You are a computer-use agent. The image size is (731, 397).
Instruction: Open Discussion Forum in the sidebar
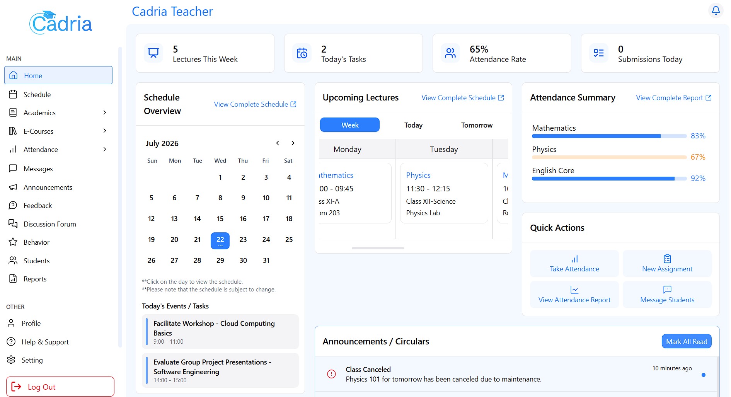(x=58, y=224)
